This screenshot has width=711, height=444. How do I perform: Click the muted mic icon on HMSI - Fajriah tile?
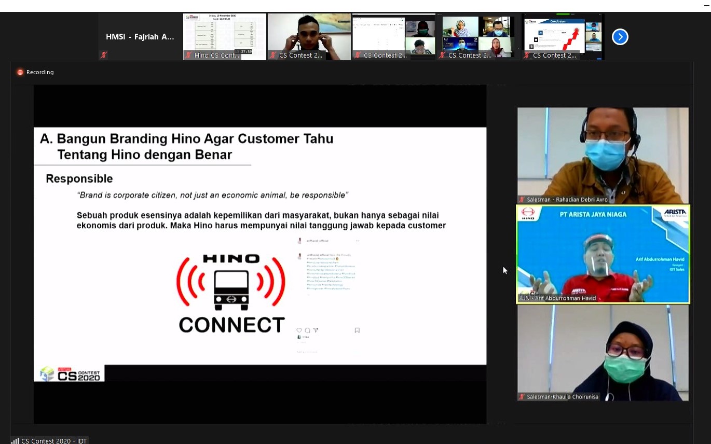point(104,55)
